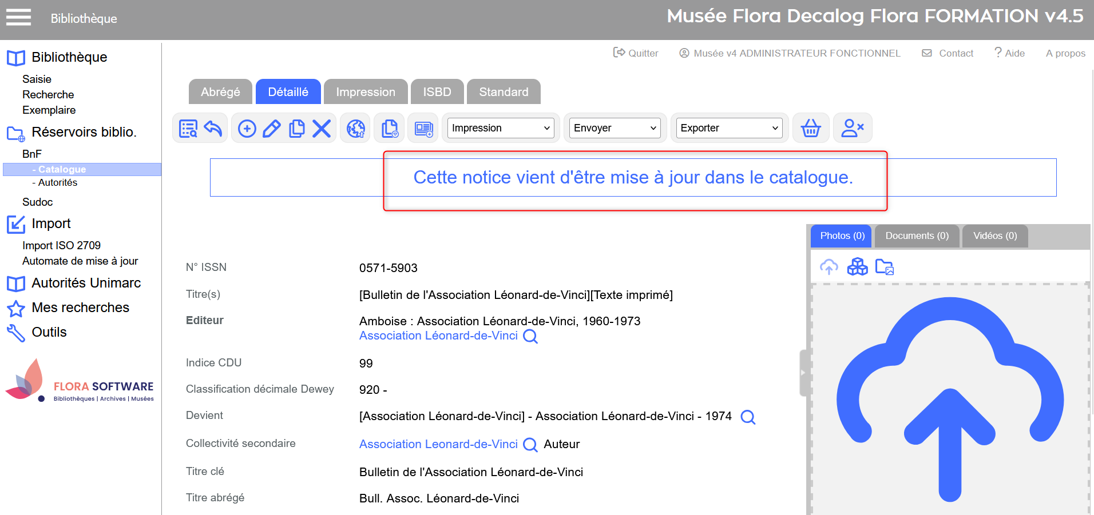
Task: Click the large cloud upload drop zone
Action: pyautogui.click(x=950, y=399)
